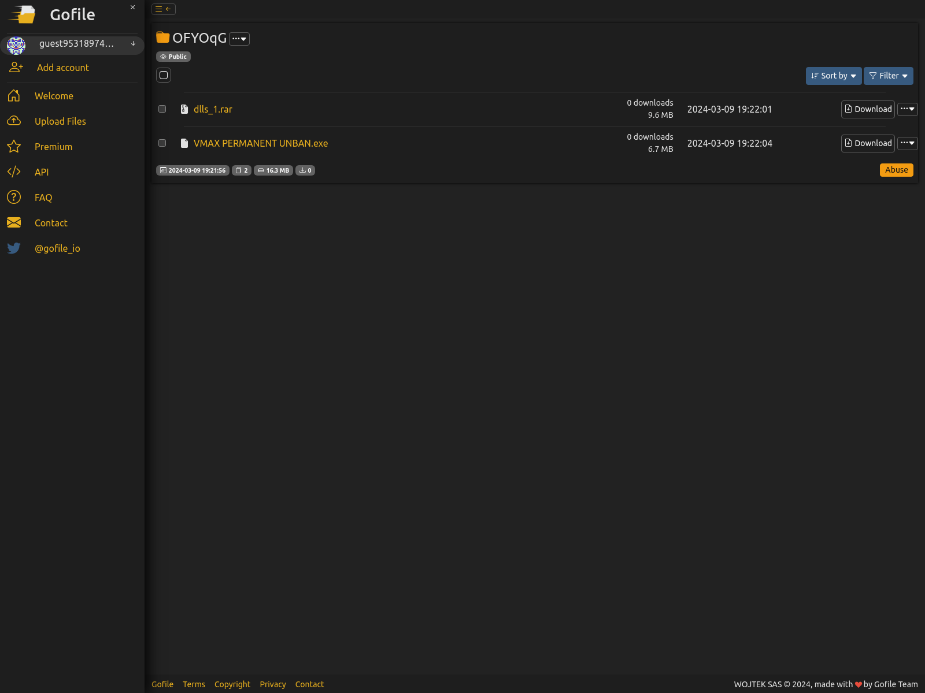
Task: Open options dropdown for VMAX PERMANENT UNBAN.exe
Action: [908, 143]
